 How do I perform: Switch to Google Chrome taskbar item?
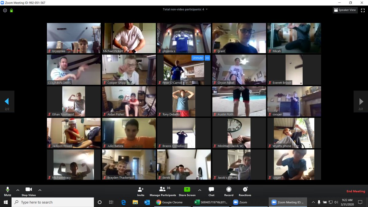pos(172,202)
